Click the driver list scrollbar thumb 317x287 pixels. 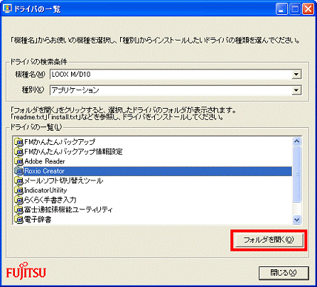click(296, 174)
